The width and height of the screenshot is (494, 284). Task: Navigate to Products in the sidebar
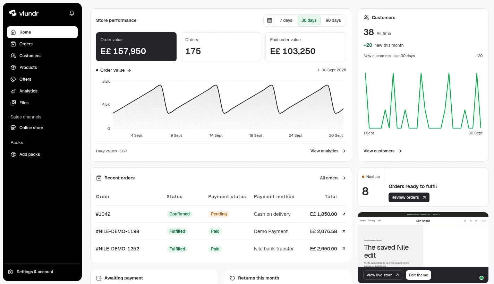coord(42,68)
